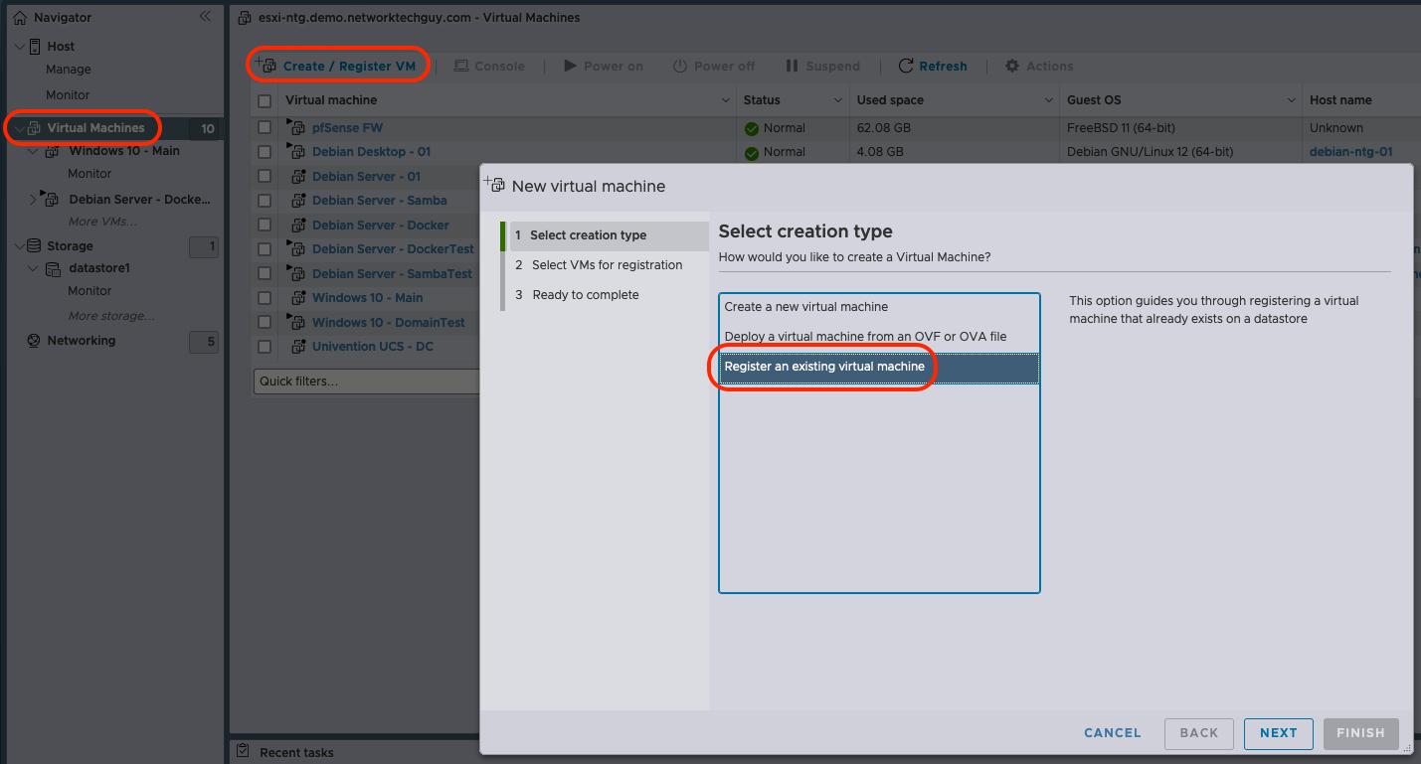Collapse the Navigator panel with double chevron
Viewport: 1421px width, 764px height.
point(205,17)
